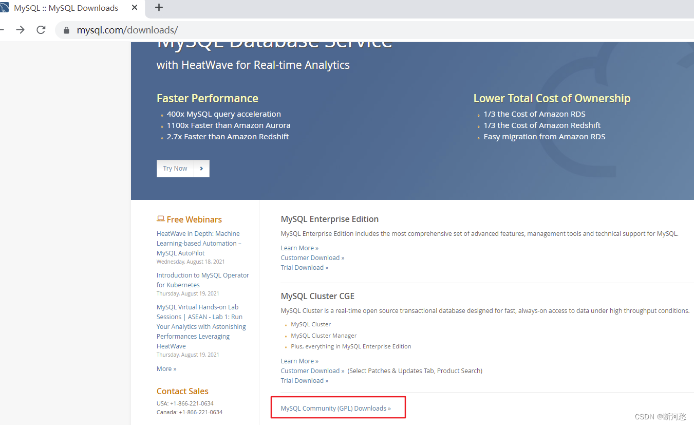
Task: Click the forward navigation arrow
Action: tap(20, 30)
